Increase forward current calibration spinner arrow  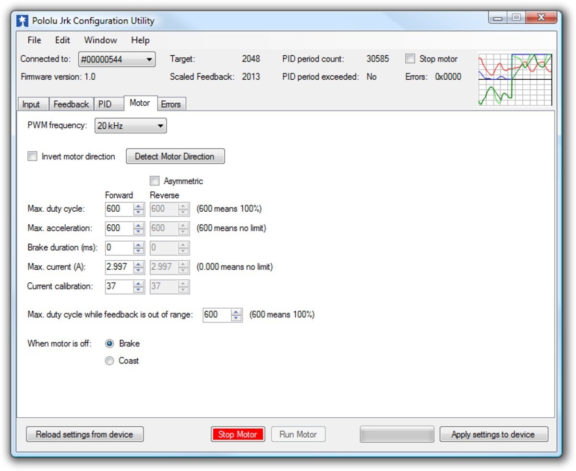139,283
